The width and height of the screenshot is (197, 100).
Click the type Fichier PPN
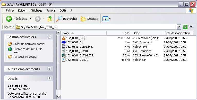140,47
